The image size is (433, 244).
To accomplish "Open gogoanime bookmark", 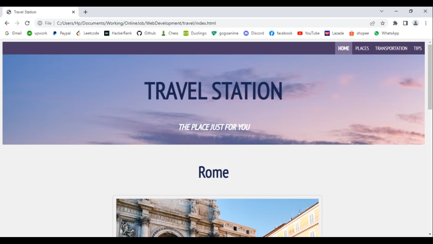I will coord(225,33).
